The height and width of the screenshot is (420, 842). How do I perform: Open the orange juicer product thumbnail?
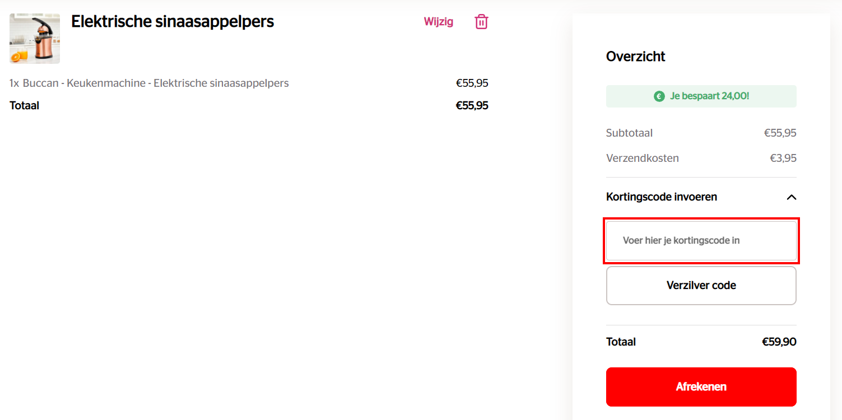point(35,39)
